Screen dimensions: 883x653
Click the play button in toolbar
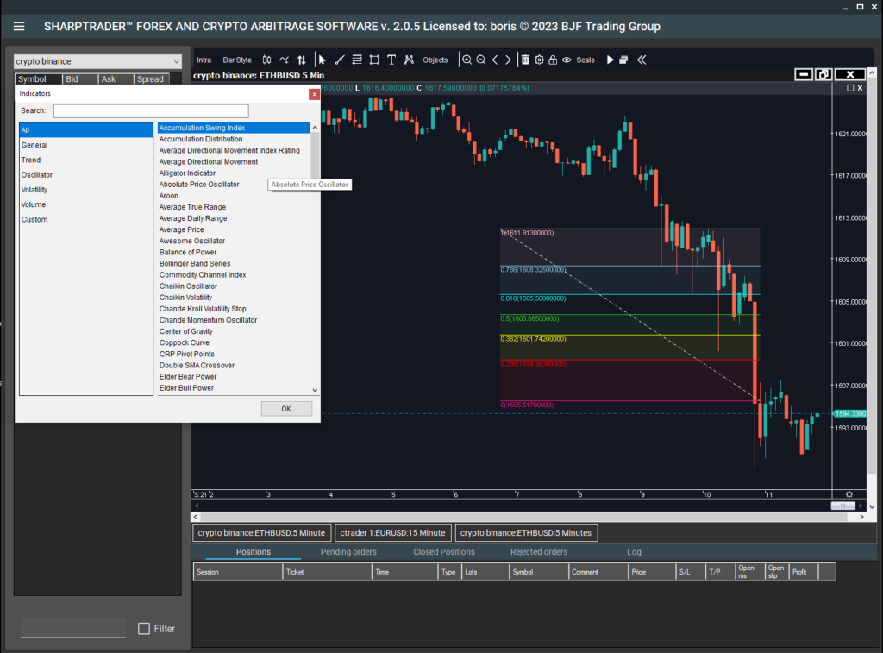(x=610, y=60)
